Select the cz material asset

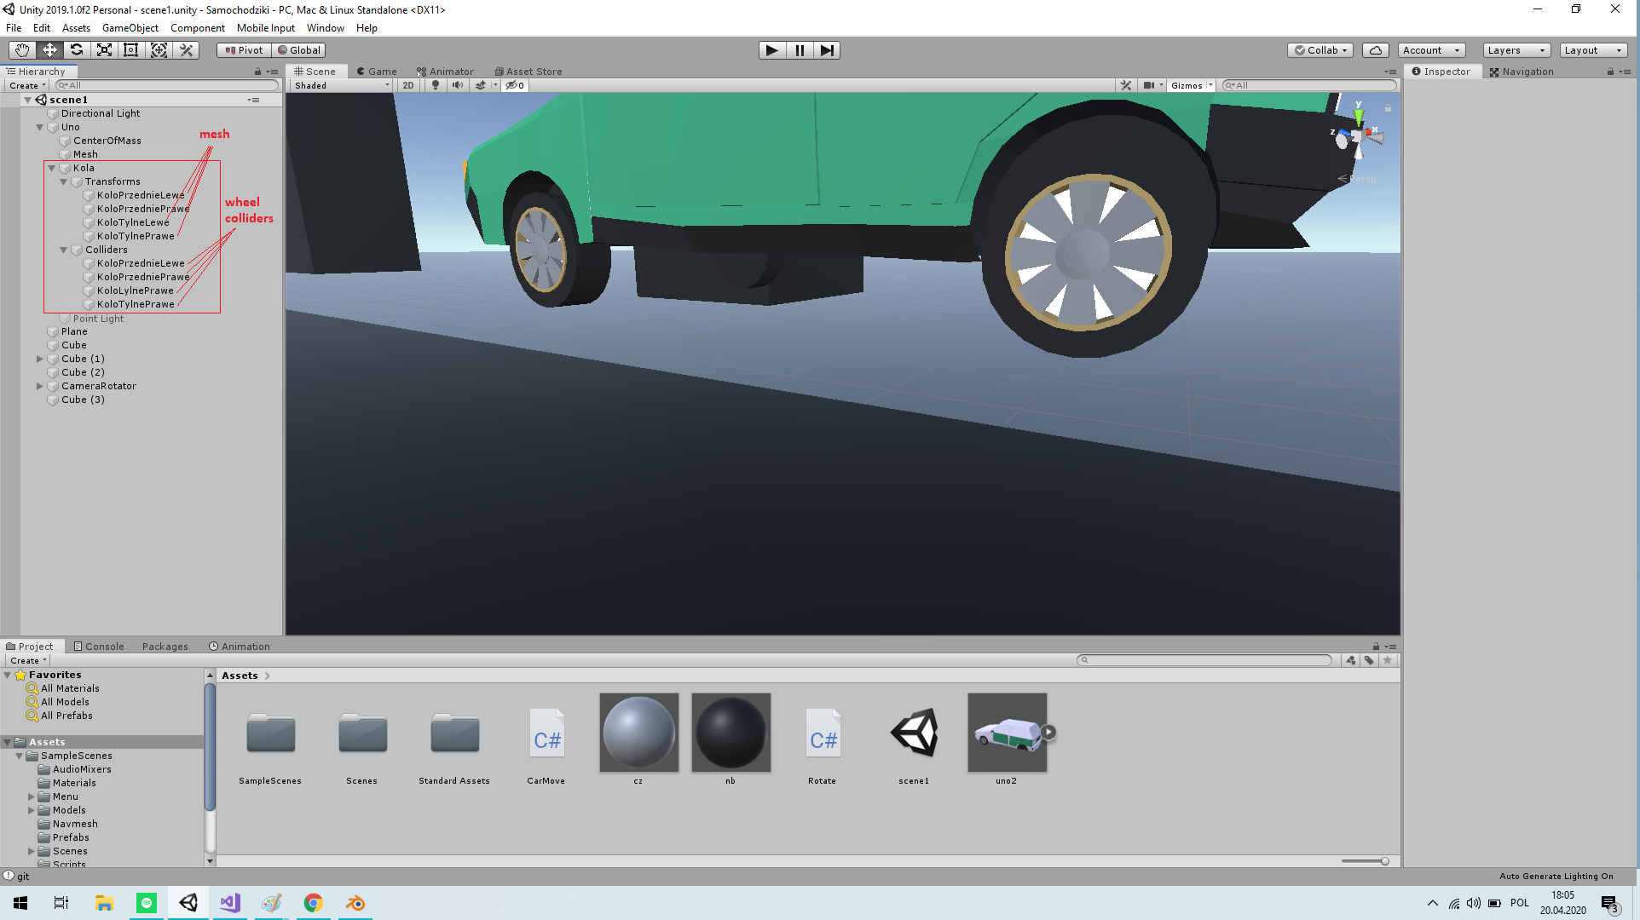[x=638, y=739]
